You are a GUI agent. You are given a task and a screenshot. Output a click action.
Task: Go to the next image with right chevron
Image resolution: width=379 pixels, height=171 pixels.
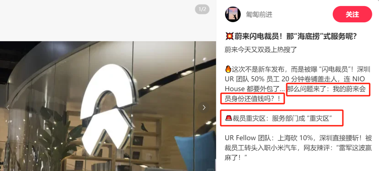click(x=204, y=107)
